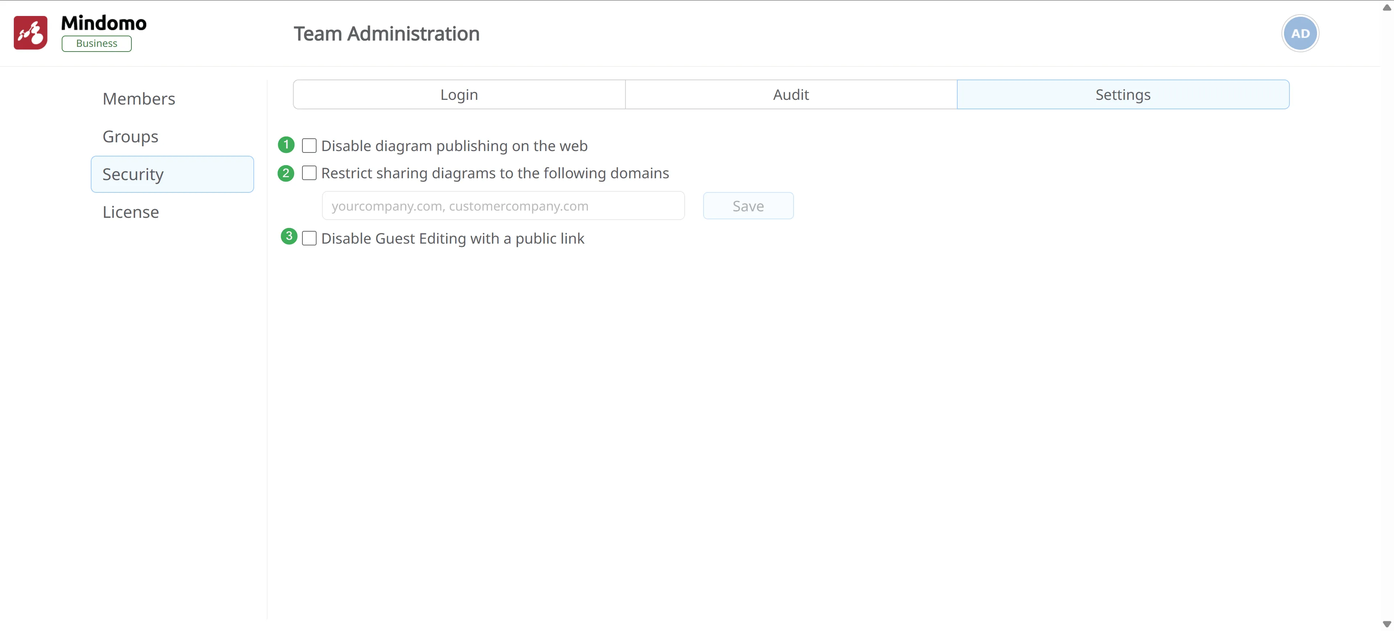Select the Settings tab
The width and height of the screenshot is (1394, 631).
point(1122,95)
